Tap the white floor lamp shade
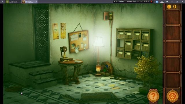 [x=99, y=42]
